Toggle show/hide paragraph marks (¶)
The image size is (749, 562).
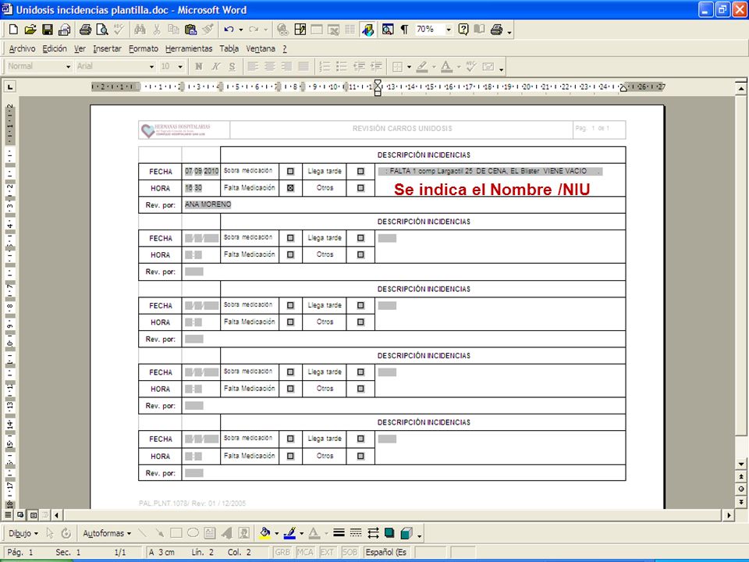pos(405,30)
